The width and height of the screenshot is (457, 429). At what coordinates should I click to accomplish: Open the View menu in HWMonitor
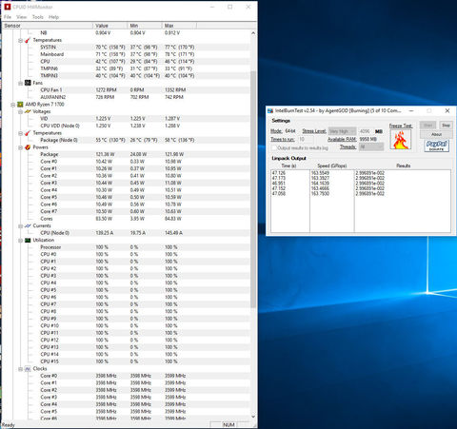tap(21, 17)
